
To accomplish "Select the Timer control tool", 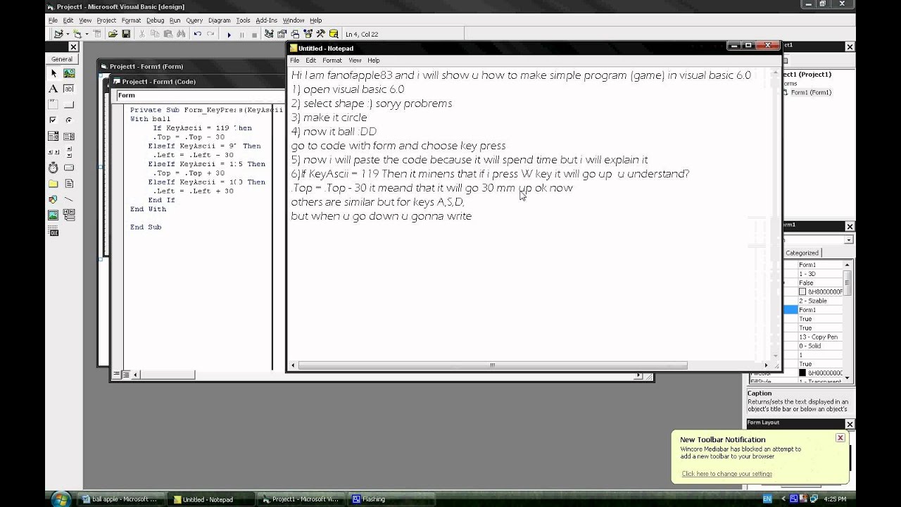I will 53,168.
